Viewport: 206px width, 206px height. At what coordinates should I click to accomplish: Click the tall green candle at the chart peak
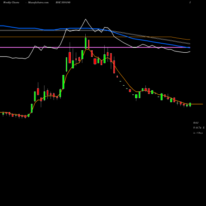(x=86, y=43)
